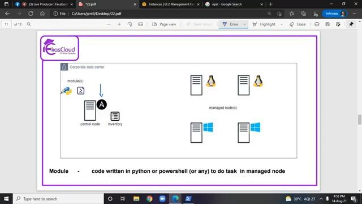Refresh the current page
The image size is (362, 204).
tap(31, 14)
